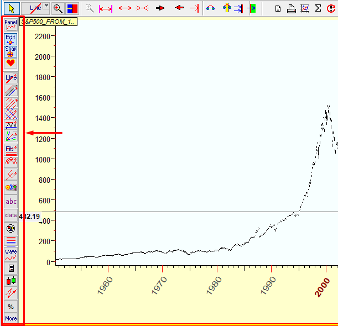The width and height of the screenshot is (338, 326).
Task: Toggle the Snap mode button
Action: click(11, 51)
